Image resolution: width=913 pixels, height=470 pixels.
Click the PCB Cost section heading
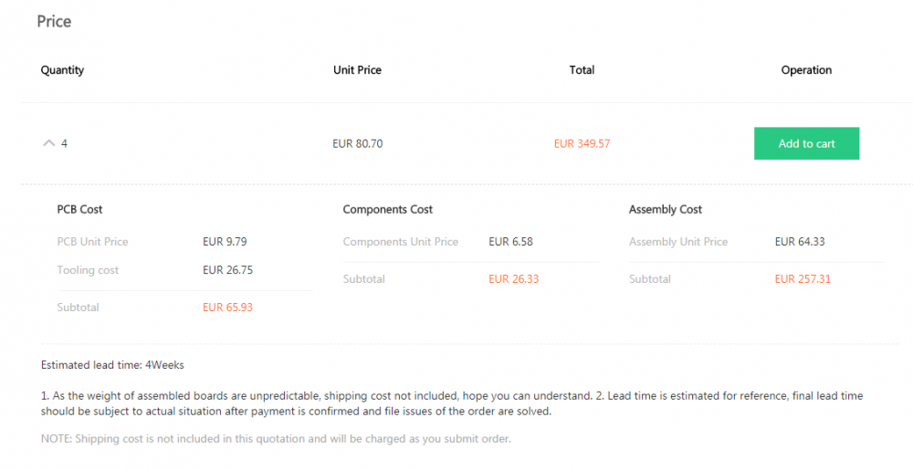[x=79, y=209]
